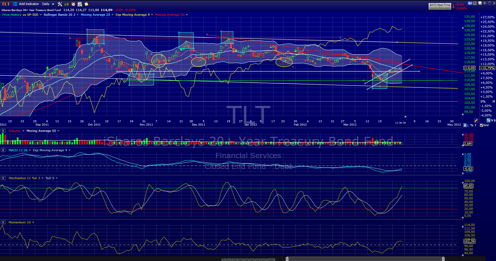Select the 6M time range button
Image resolution: width=496 pixels, height=261 pixels.
click(x=241, y=260)
